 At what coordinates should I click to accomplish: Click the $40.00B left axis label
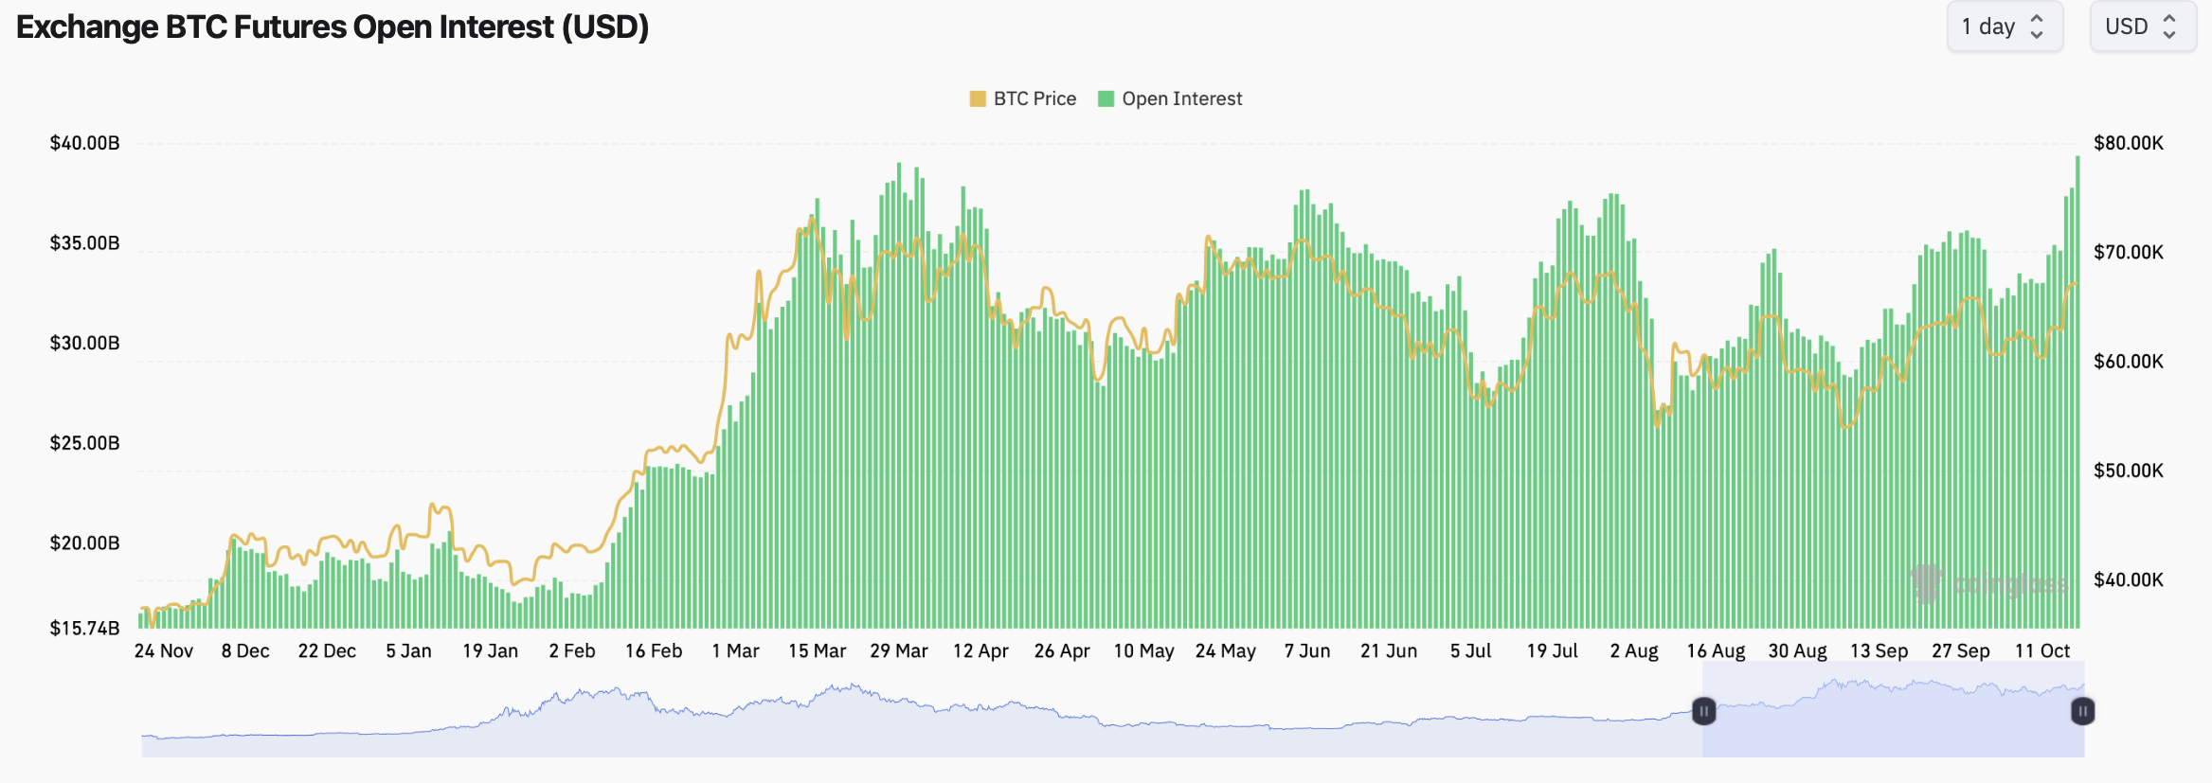pos(84,143)
